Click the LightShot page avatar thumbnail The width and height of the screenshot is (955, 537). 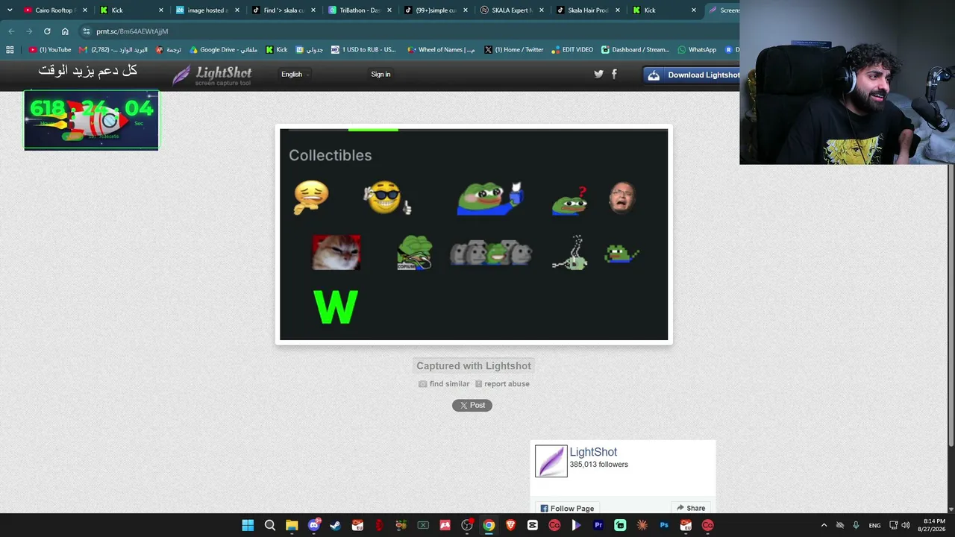pos(551,462)
